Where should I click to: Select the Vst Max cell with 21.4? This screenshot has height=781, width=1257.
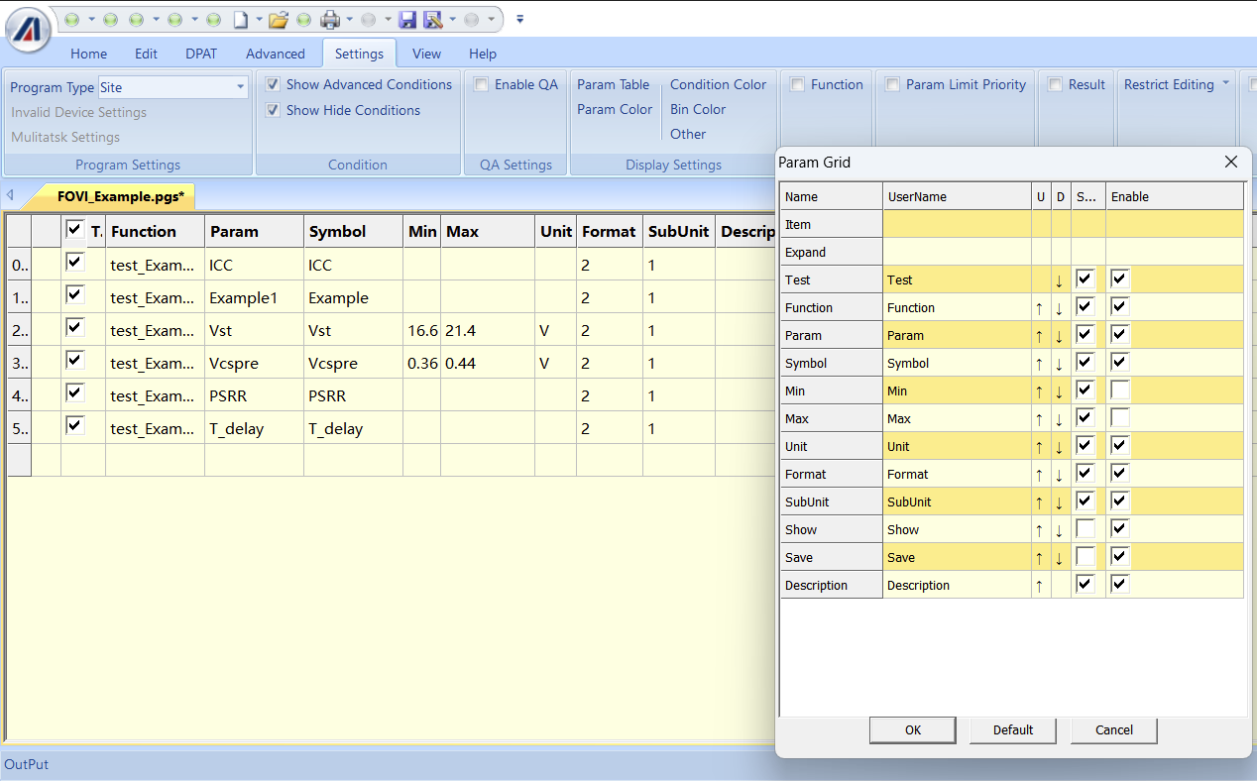click(487, 331)
